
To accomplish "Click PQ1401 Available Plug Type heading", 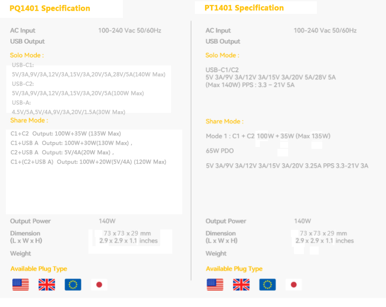I will 39,268.
